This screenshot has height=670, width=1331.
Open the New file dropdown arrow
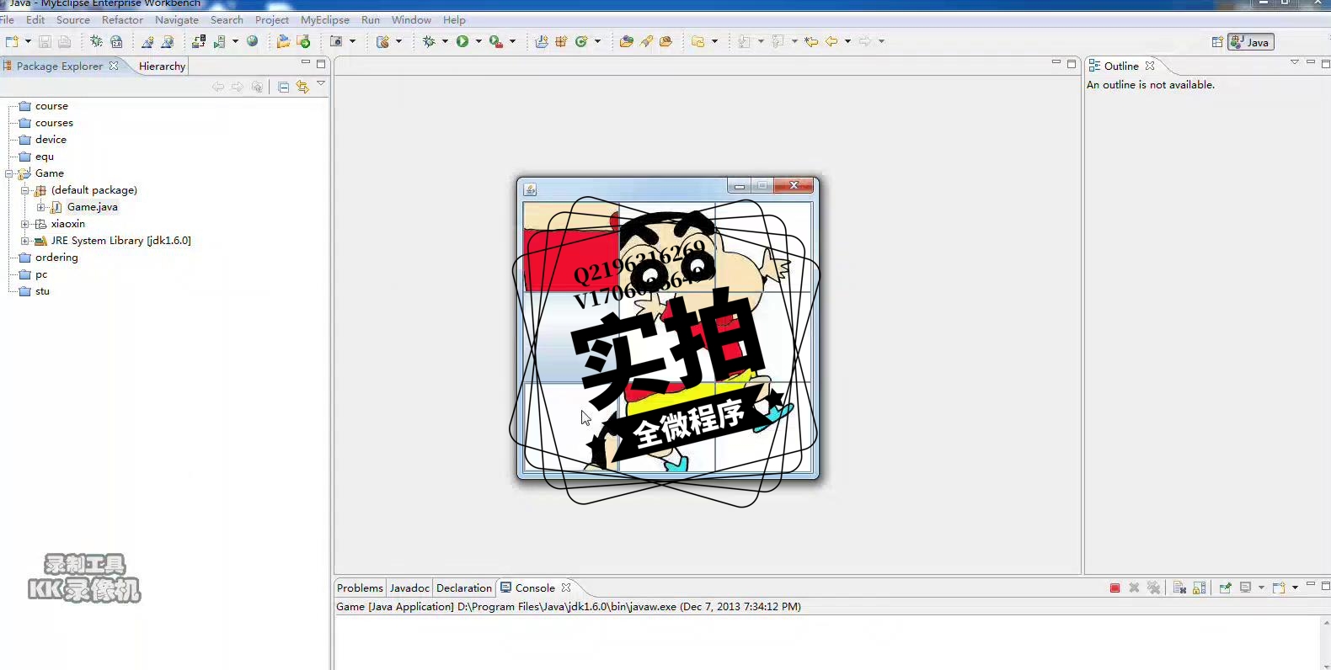[28, 41]
